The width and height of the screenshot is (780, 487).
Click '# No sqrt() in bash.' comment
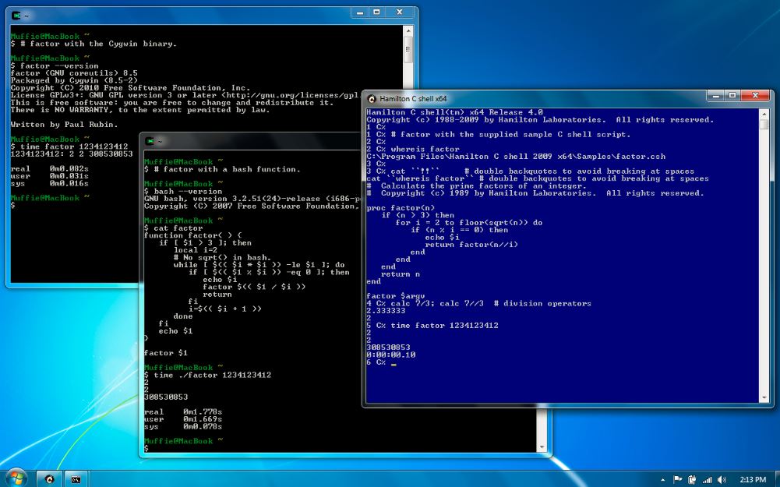click(x=222, y=257)
